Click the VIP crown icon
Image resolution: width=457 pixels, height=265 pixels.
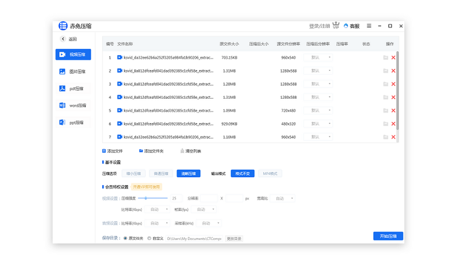click(x=336, y=25)
